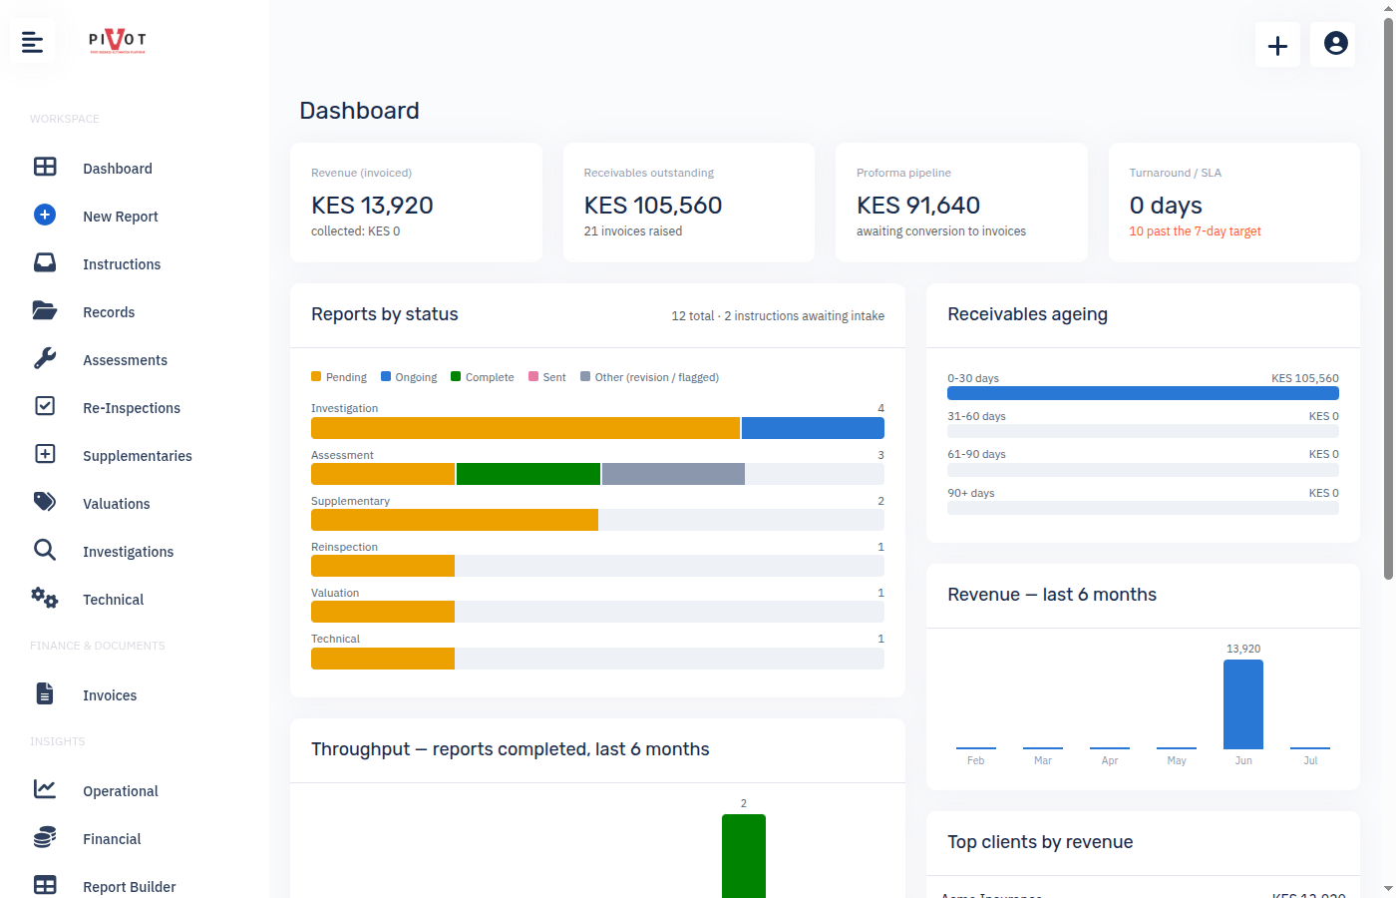Click the Invoices document icon
The image size is (1396, 898).
pos(45,693)
